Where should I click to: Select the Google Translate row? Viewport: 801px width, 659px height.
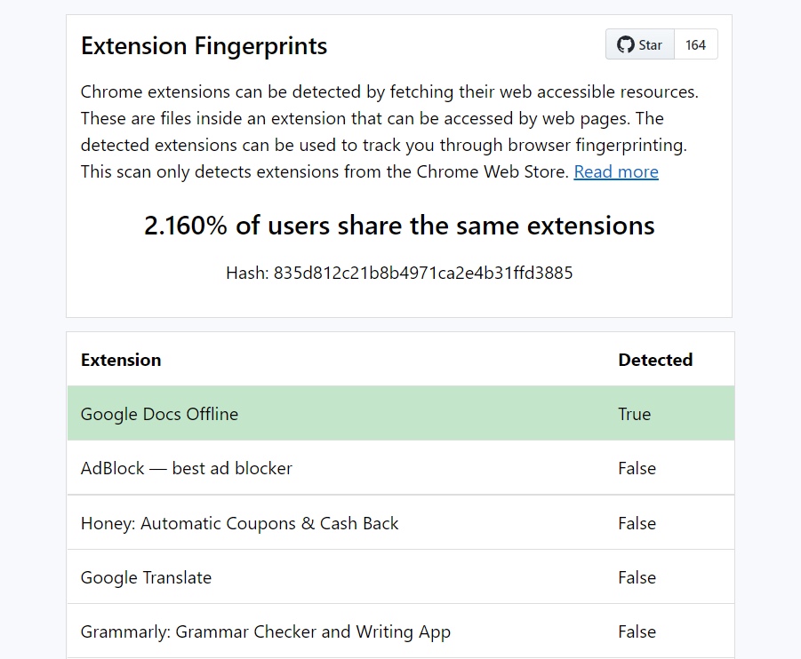(146, 577)
